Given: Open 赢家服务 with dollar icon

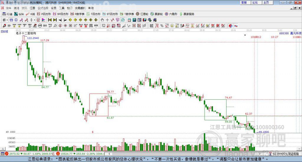Looking at the screenshot, I should 187,14.
